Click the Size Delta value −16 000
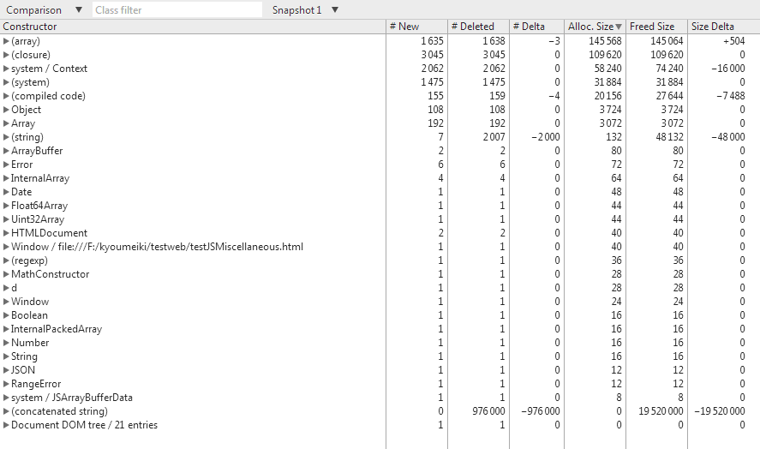Screen dimensions: 760x449 coord(728,69)
